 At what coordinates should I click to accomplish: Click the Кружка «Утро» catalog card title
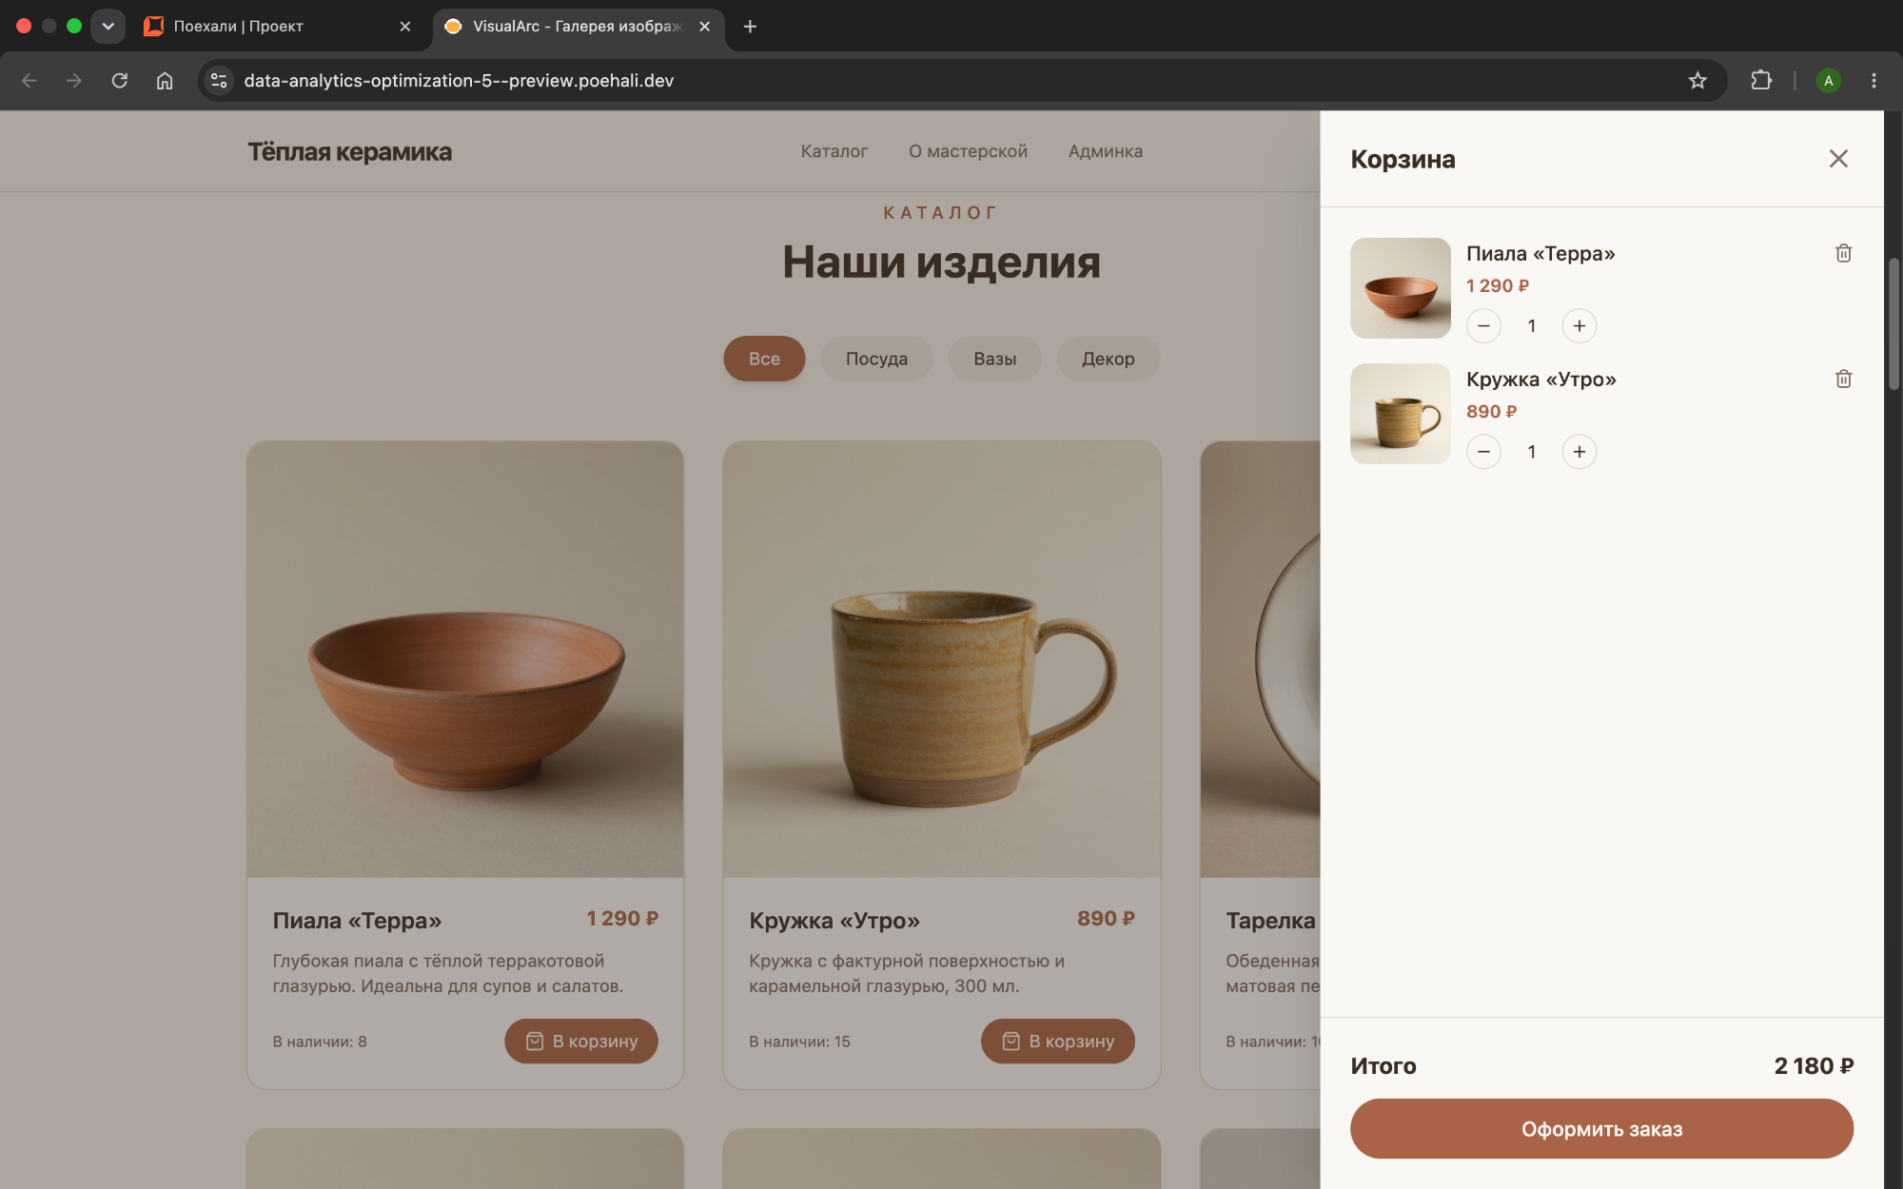pyautogui.click(x=834, y=921)
